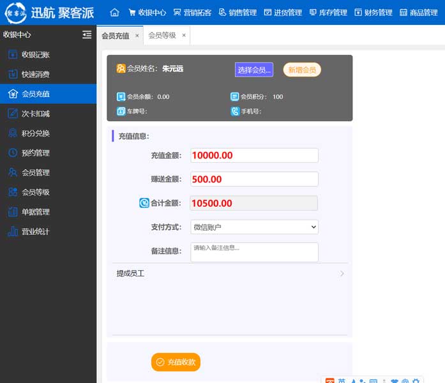Open the 销售管理 menu

point(238,13)
